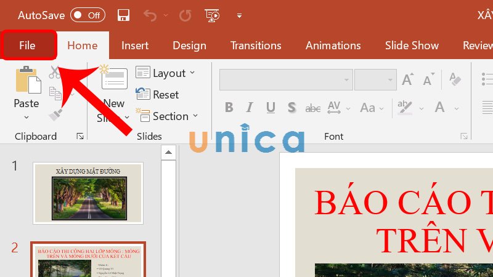Open the Layout dropdown
Image resolution: width=493 pixels, height=277 pixels.
(165, 73)
